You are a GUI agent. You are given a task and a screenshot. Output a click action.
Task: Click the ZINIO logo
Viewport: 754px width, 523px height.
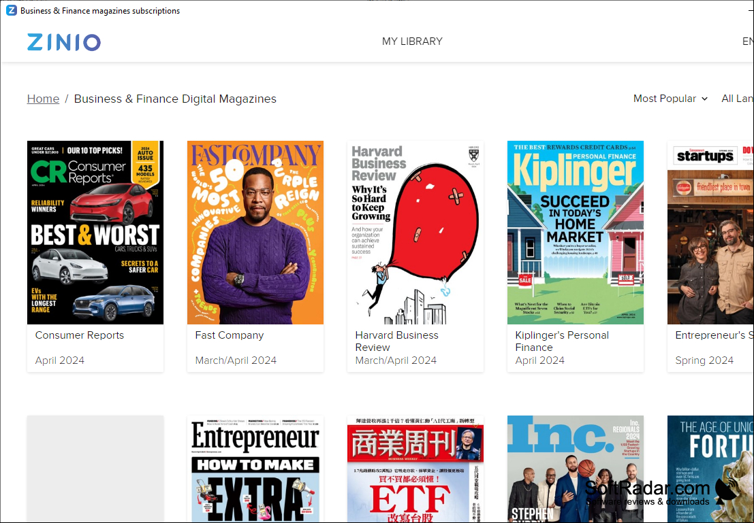pyautogui.click(x=64, y=42)
